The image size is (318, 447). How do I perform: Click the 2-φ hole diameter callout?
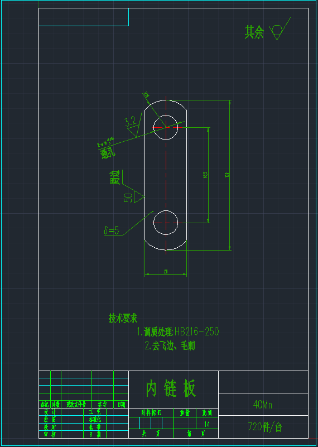coord(105,141)
